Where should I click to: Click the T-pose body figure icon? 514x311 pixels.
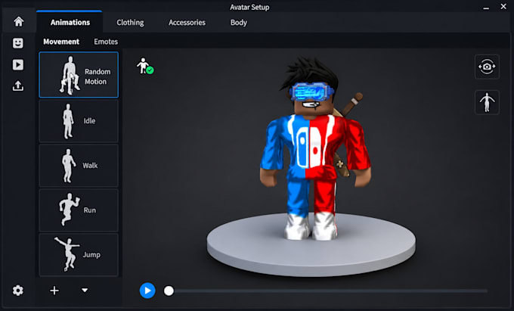487,102
